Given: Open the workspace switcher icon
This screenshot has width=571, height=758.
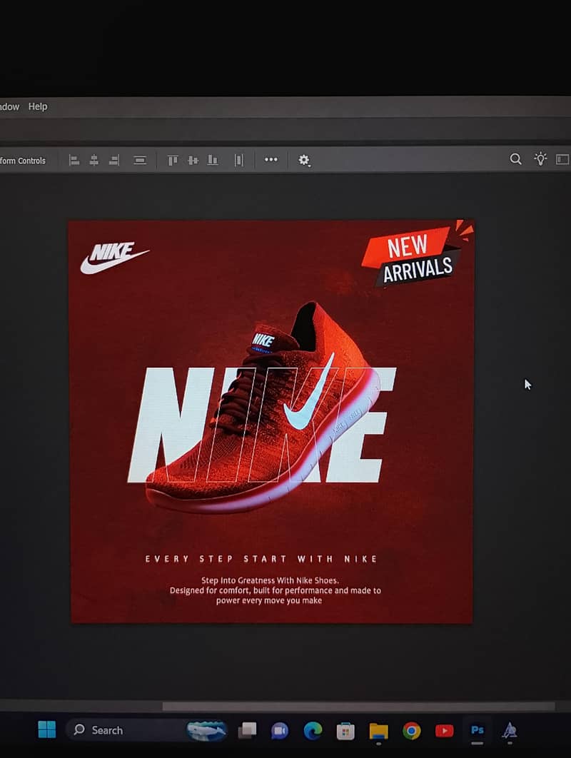Looking at the screenshot, I should (562, 159).
